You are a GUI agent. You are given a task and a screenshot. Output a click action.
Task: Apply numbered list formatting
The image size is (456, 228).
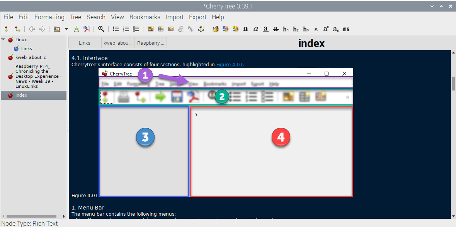point(126,29)
